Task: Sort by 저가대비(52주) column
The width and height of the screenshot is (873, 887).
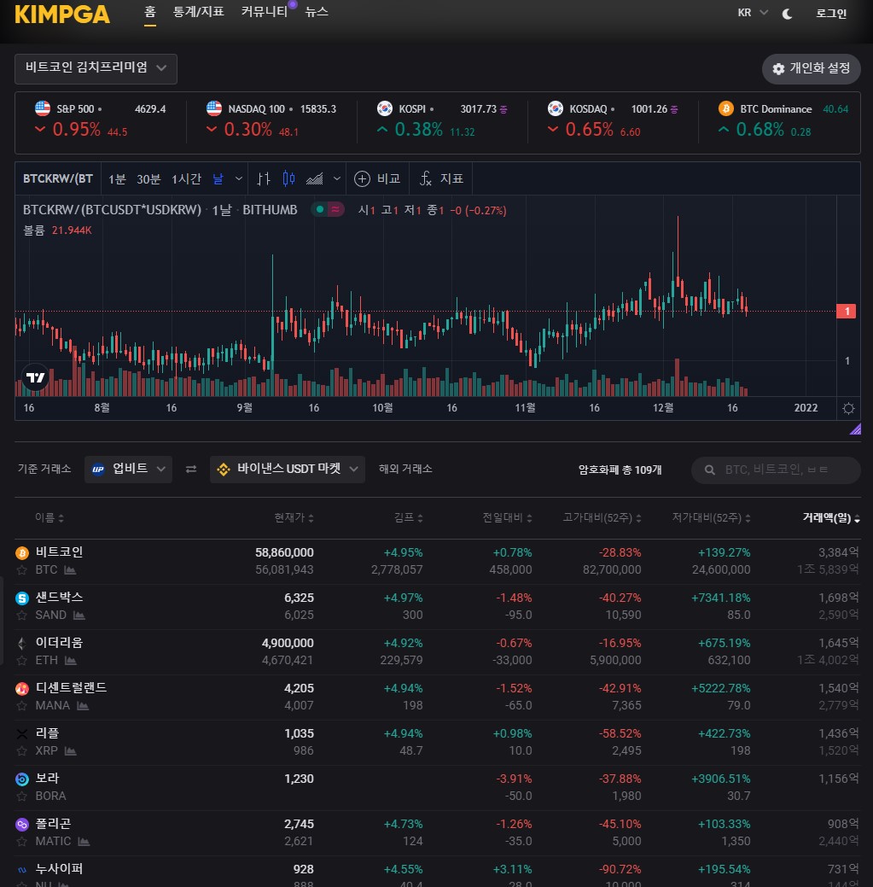Action: pyautogui.click(x=712, y=517)
